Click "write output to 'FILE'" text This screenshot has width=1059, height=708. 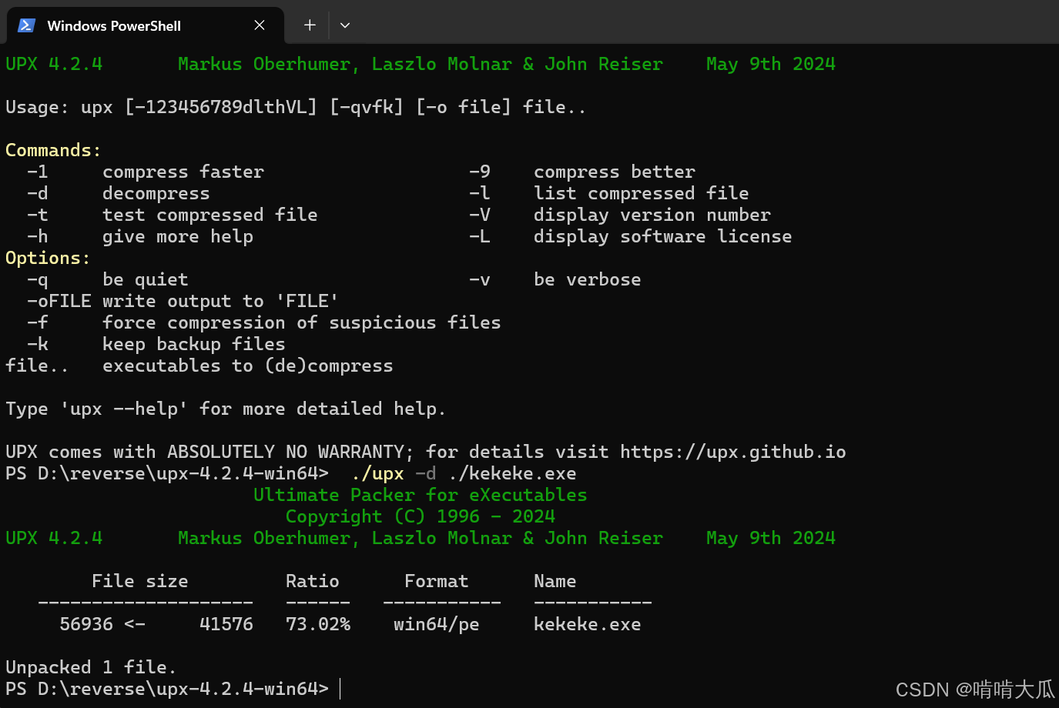(x=220, y=301)
